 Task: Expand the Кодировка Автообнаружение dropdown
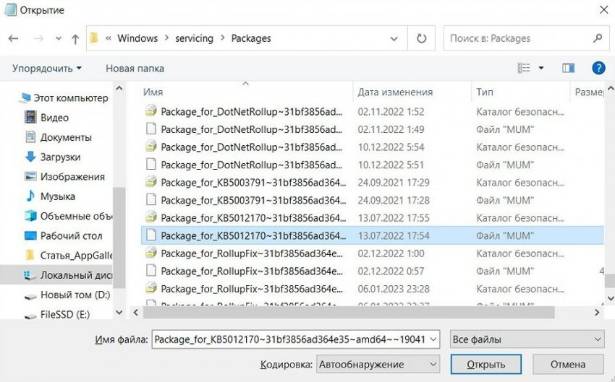pos(378,364)
